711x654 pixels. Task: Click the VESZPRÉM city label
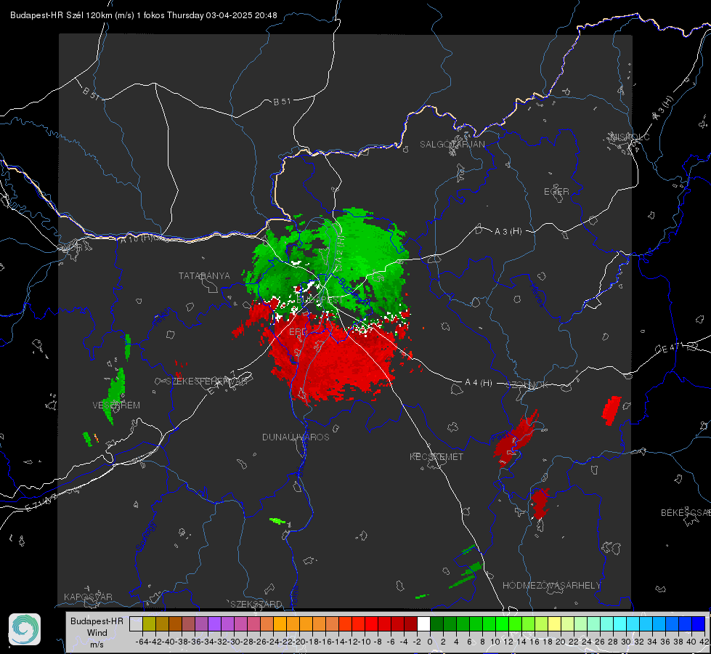pyautogui.click(x=116, y=405)
